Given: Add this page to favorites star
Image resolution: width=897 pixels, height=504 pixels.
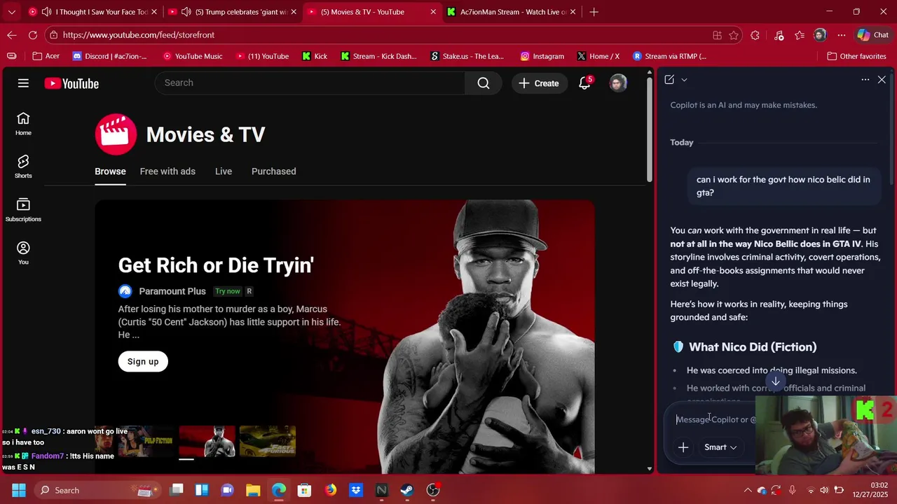Looking at the screenshot, I should (734, 35).
